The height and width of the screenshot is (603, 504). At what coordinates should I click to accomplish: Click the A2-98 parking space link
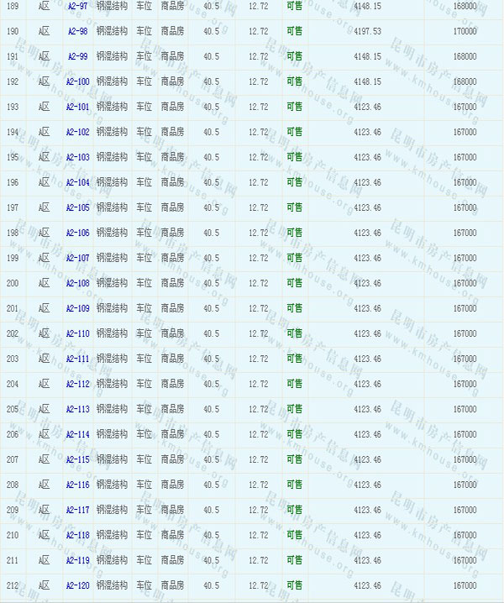tap(77, 31)
